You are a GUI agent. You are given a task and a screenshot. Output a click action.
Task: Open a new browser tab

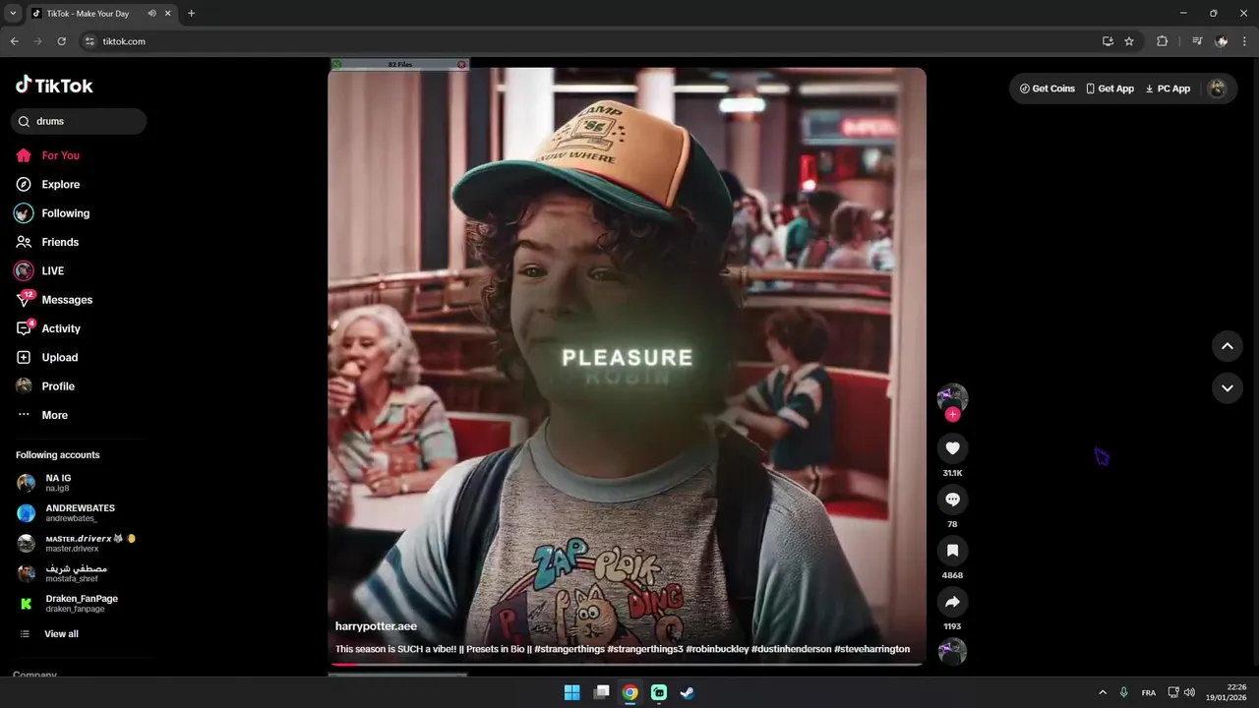(x=191, y=14)
